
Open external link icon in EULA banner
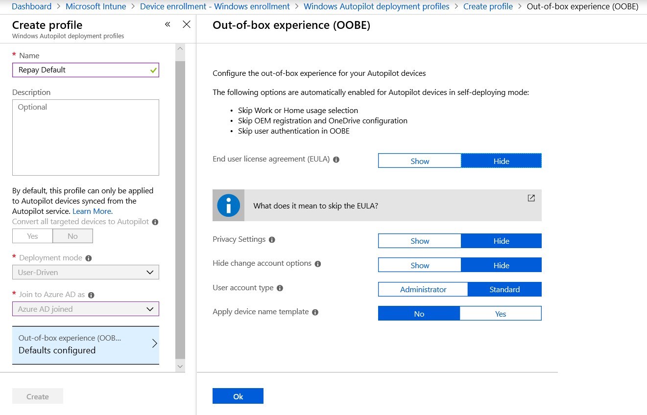click(531, 198)
